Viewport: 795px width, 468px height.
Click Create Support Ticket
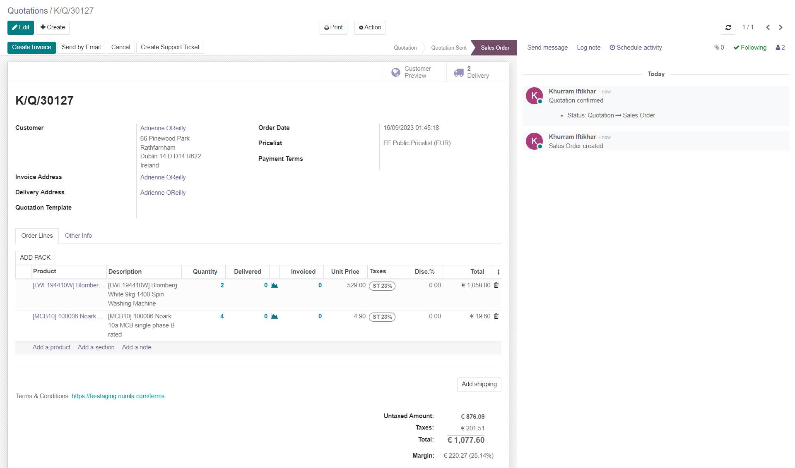(x=170, y=47)
